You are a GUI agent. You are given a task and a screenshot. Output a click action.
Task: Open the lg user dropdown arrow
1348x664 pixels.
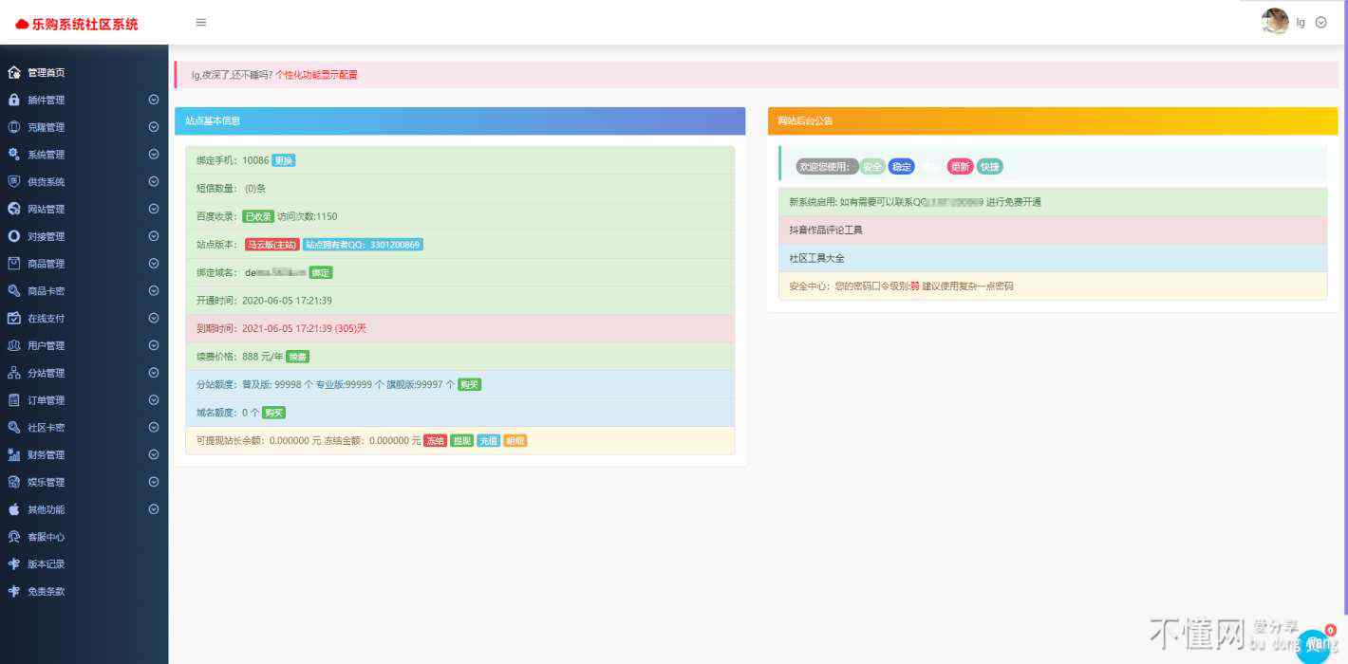[x=1321, y=23]
